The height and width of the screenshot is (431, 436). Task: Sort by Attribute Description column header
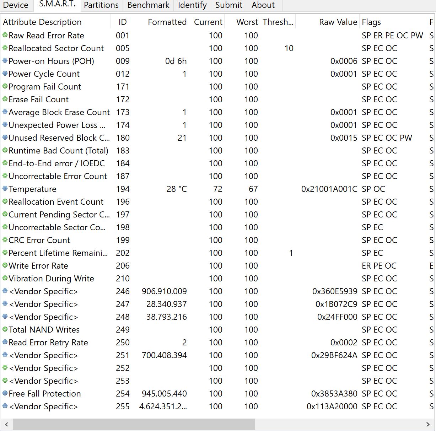[55, 22]
